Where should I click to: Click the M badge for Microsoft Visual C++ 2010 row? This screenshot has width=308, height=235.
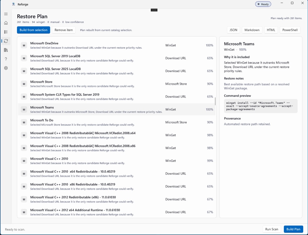coord(24,161)
